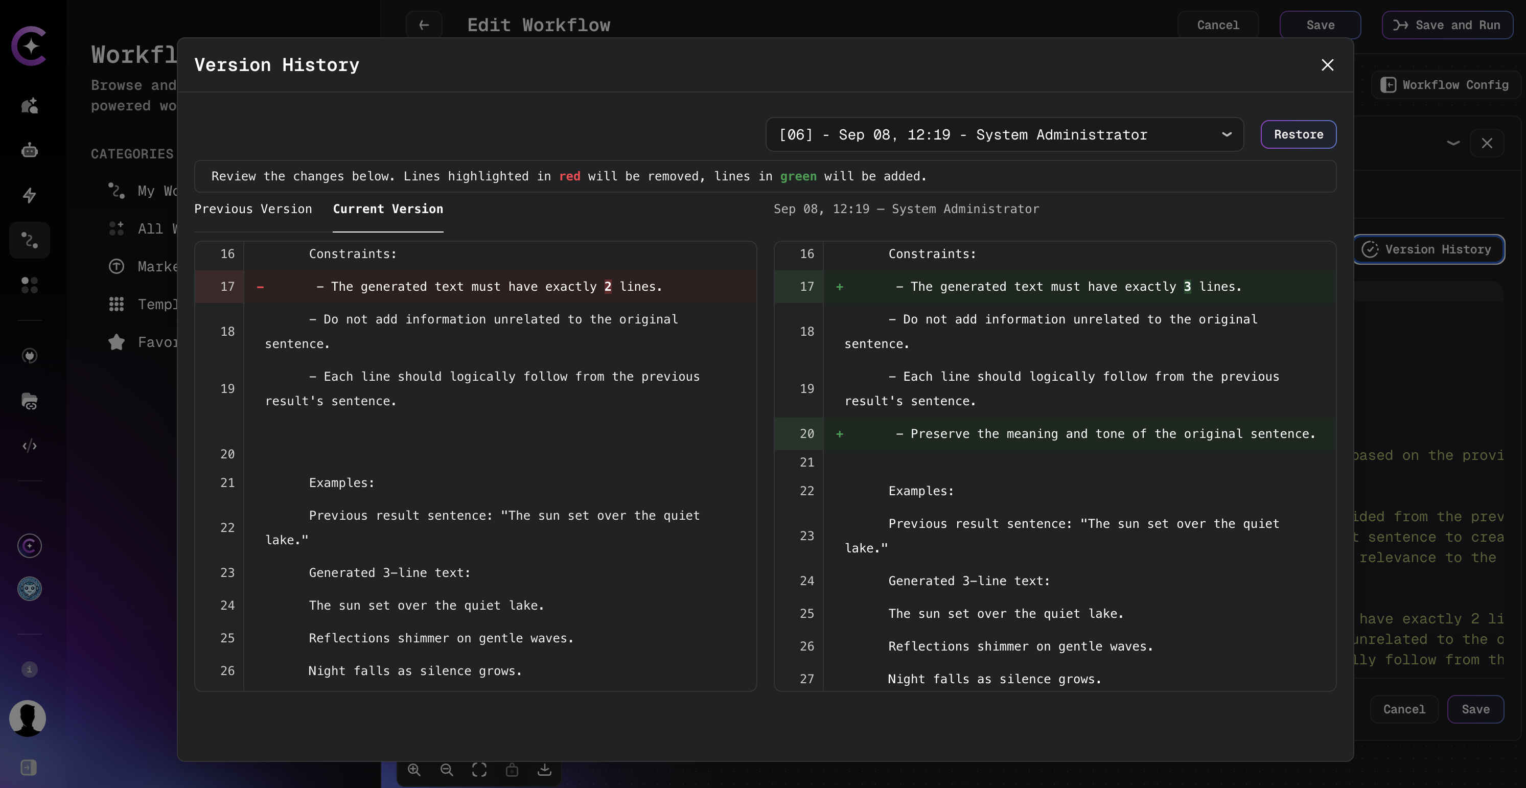The height and width of the screenshot is (788, 1526).
Task: Open the folder data sources sidebar icon
Action: coord(29,401)
